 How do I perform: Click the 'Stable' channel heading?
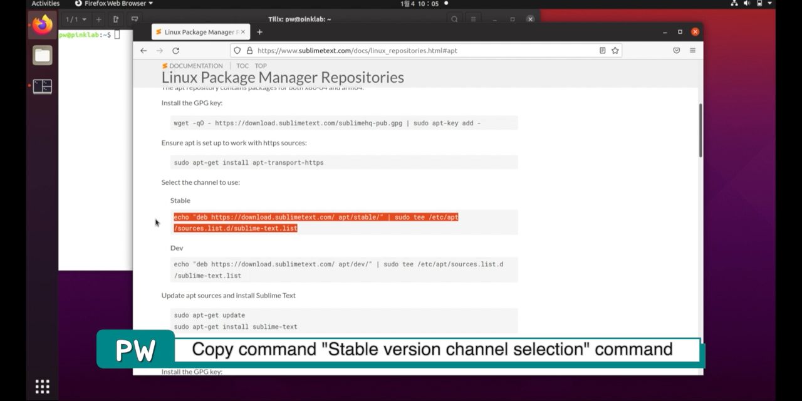click(180, 200)
